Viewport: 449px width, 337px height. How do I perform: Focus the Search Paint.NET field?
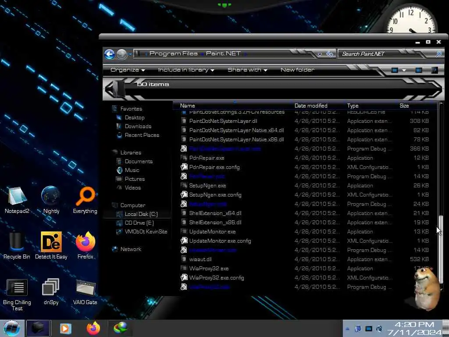click(387, 54)
